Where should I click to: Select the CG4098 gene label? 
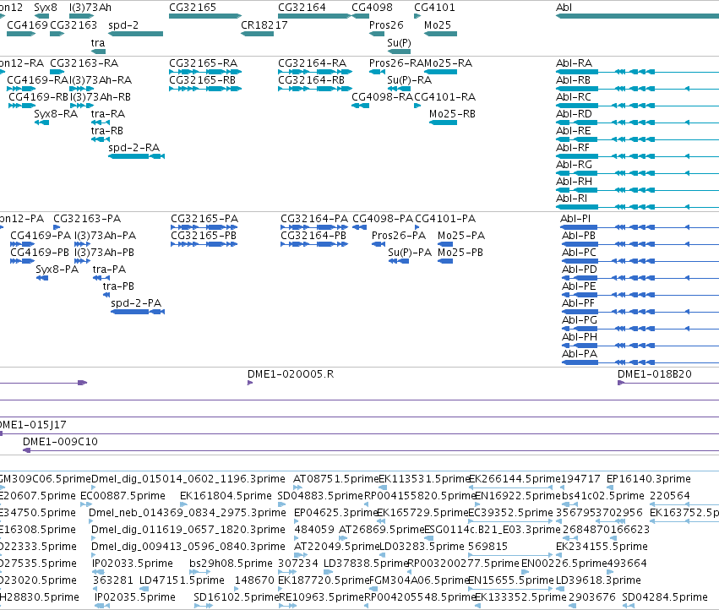pos(372,8)
